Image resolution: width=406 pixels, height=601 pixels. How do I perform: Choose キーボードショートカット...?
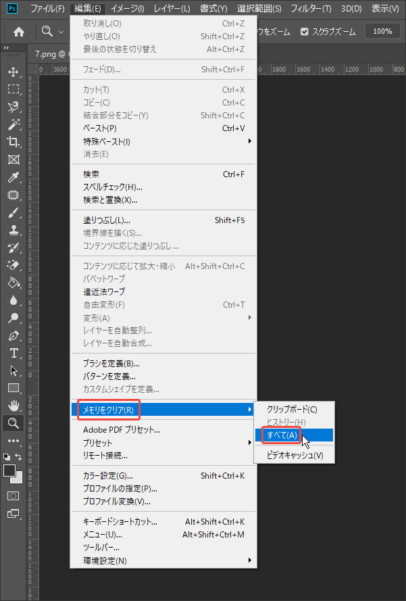pyautogui.click(x=163, y=522)
